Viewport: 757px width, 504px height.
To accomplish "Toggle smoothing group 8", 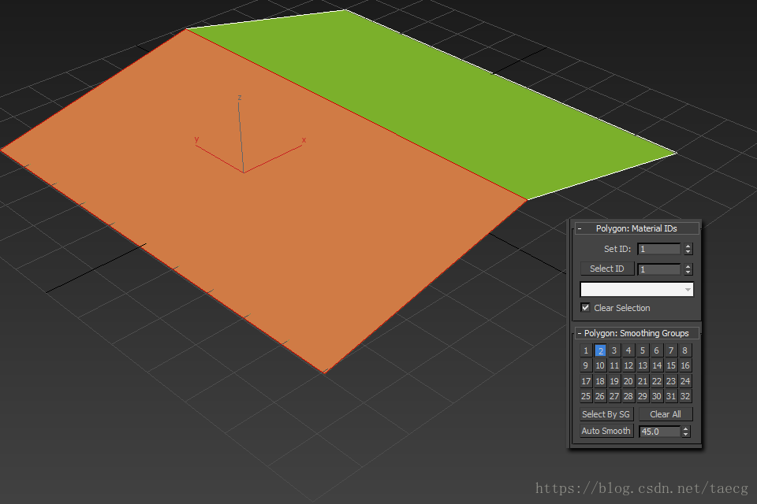I will pyautogui.click(x=685, y=350).
